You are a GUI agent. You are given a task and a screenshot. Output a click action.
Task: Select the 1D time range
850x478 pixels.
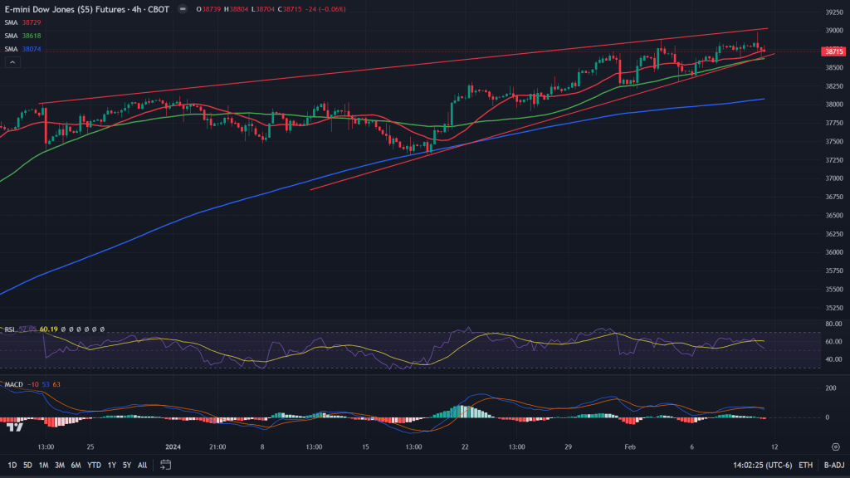coord(12,466)
